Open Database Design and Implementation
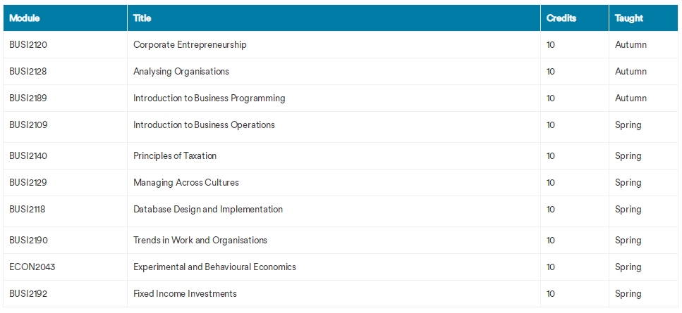This screenshot has height=313, width=682. 208,210
